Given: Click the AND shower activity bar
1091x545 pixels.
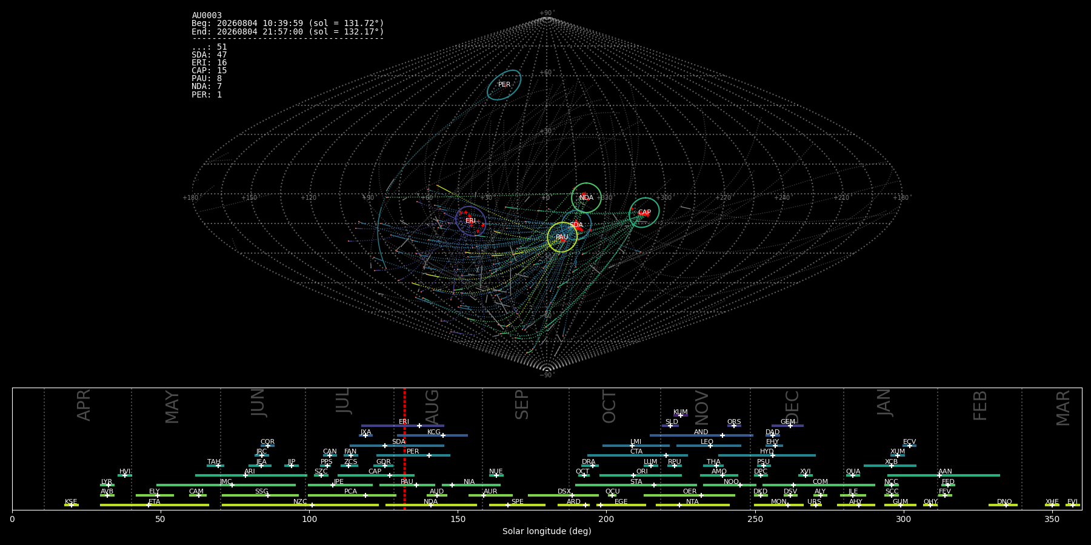Looking at the screenshot, I should [x=701, y=435].
